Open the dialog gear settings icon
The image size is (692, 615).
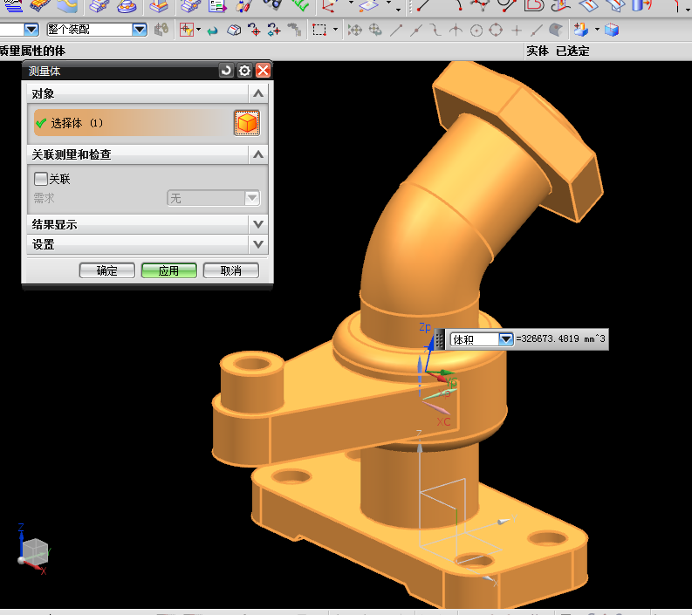pos(244,71)
